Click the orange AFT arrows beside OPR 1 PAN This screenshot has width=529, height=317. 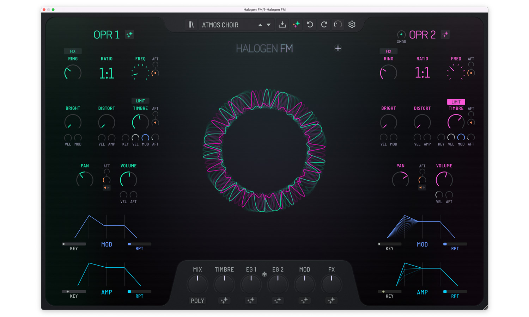click(x=107, y=188)
